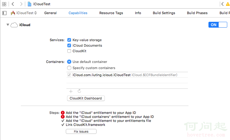This screenshot has height=140, width=230.
Task: Go back with the left chevron
Action: (13, 4)
